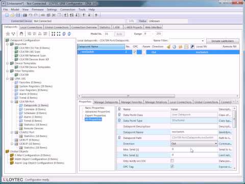245x184 pixels.
Task: Switch to the Connection Overview tab
Action: pos(84,27)
